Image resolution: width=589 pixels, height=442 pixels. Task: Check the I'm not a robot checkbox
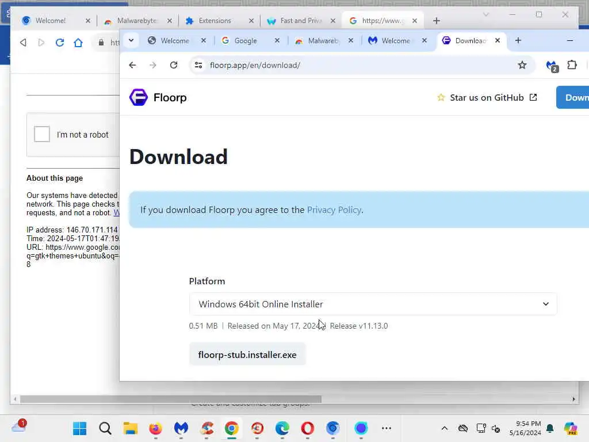pos(41,134)
